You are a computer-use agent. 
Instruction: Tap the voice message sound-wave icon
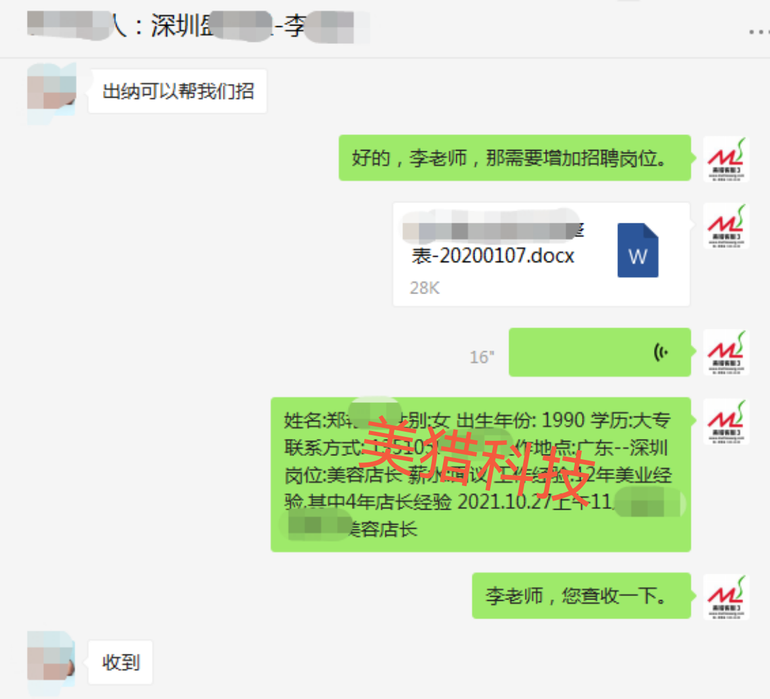coord(661,352)
